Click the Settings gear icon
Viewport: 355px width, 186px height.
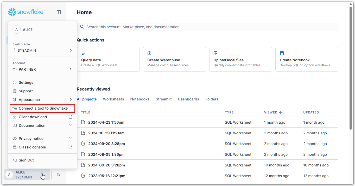(15, 82)
